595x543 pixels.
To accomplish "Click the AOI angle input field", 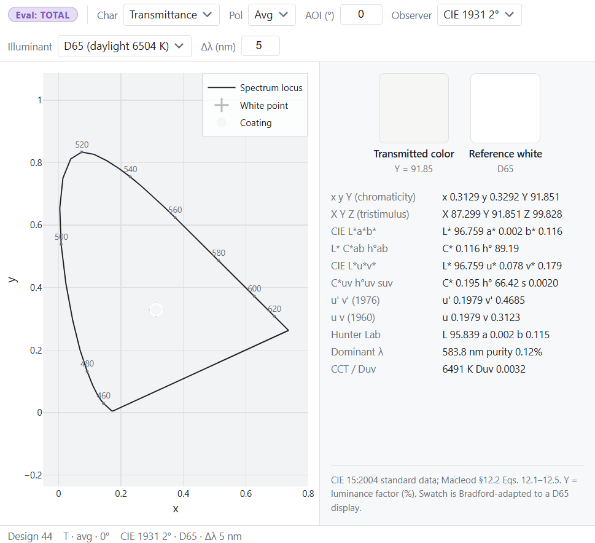I will [361, 14].
